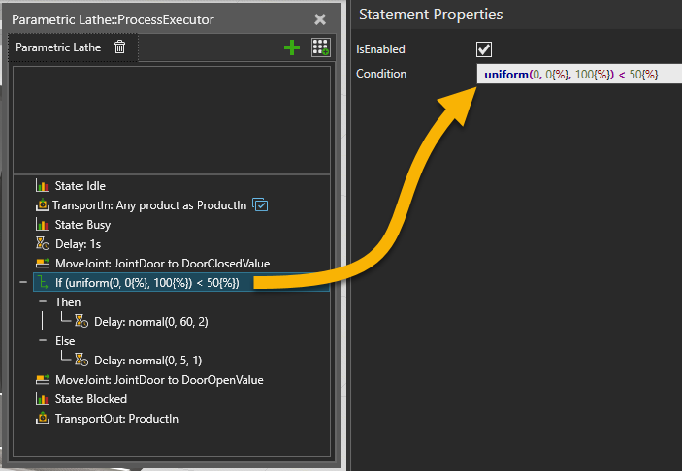Click the State: Idle bar chart icon
682x471 pixels.
[42, 185]
